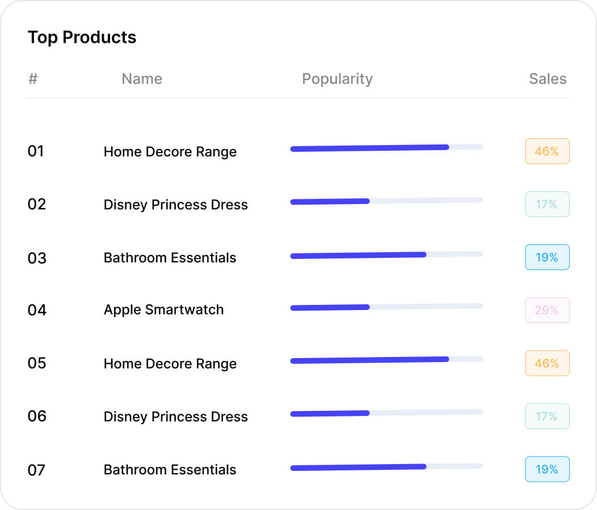Viewport: 597px width, 510px height.
Task: Click the Name column header
Action: [142, 79]
